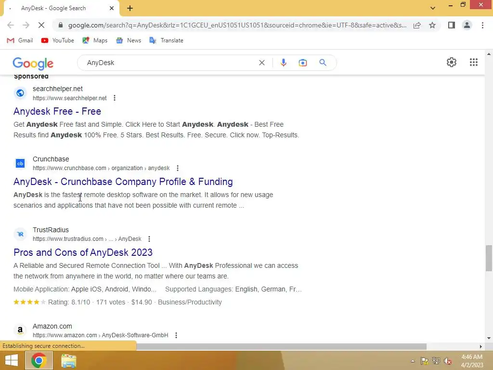This screenshot has height=370, width=493.
Task: Click the trustradius.com AnyDesk breadcrumb
Action: point(87,239)
